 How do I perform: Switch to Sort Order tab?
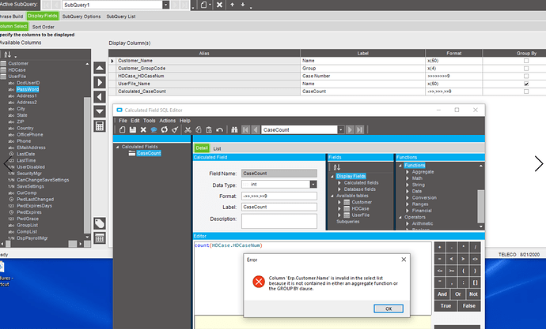pyautogui.click(x=44, y=27)
